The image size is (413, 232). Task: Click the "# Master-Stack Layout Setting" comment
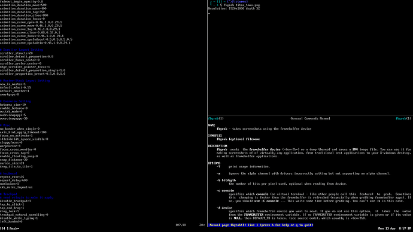[x=25, y=81]
